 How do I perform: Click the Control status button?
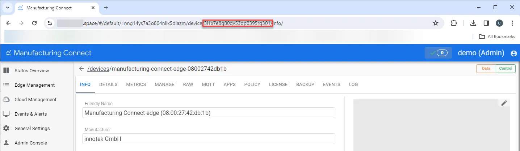coord(506,69)
